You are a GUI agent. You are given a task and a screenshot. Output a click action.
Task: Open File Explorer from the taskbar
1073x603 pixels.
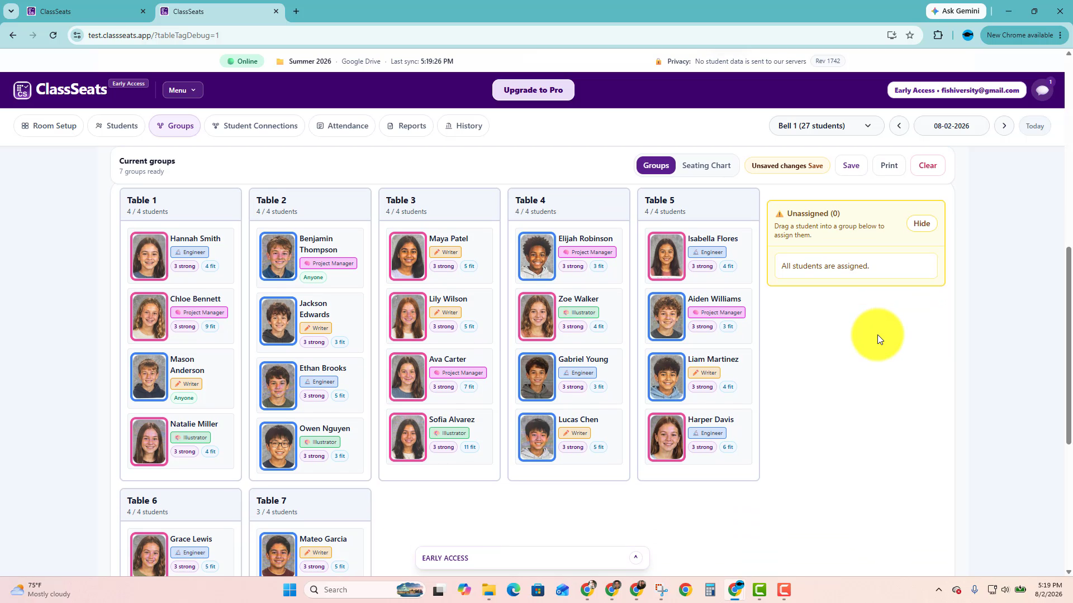(x=489, y=590)
